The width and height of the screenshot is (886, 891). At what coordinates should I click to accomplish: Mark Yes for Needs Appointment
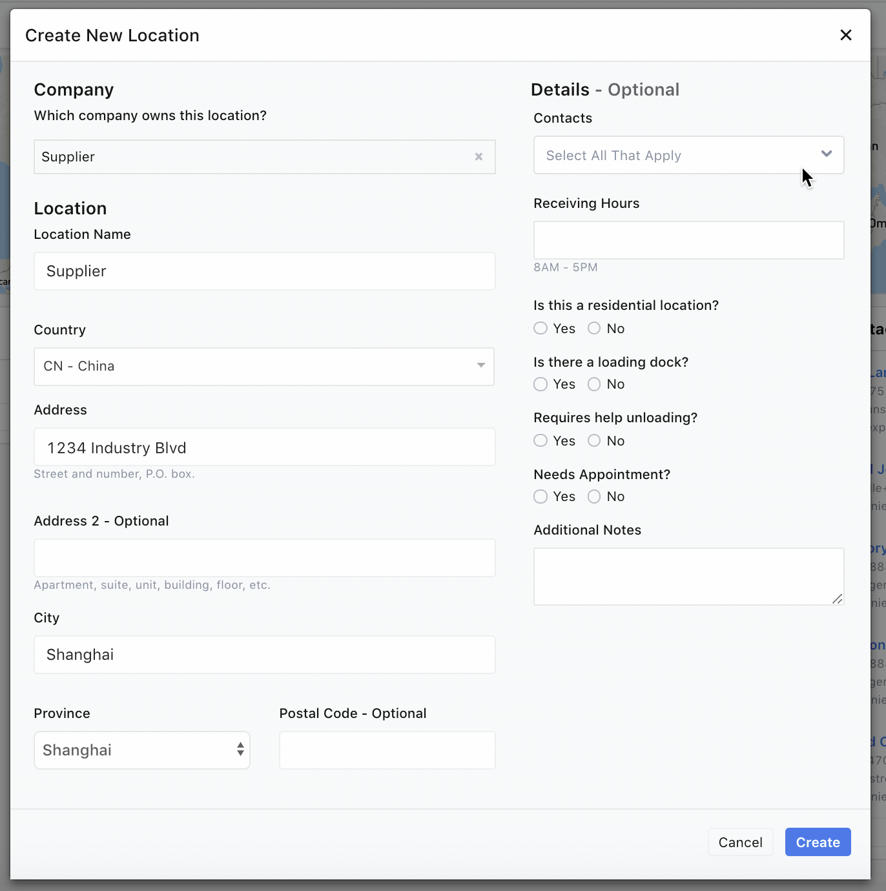point(541,497)
